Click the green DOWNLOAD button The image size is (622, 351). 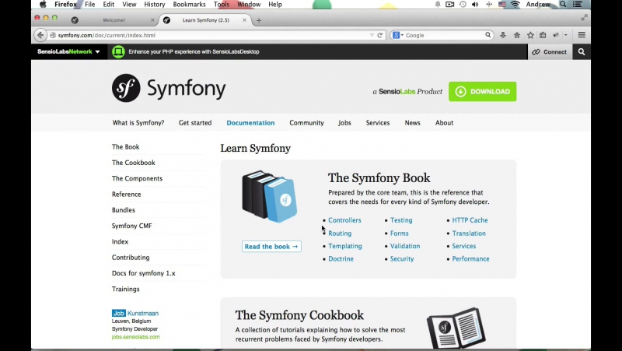coord(482,91)
